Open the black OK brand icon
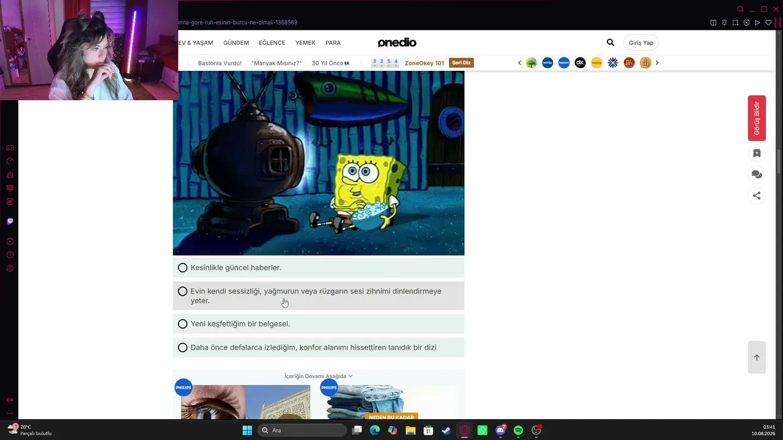This screenshot has width=783, height=440. (580, 63)
